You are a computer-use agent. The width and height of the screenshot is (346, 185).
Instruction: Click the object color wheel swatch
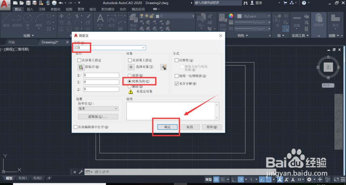231,16
